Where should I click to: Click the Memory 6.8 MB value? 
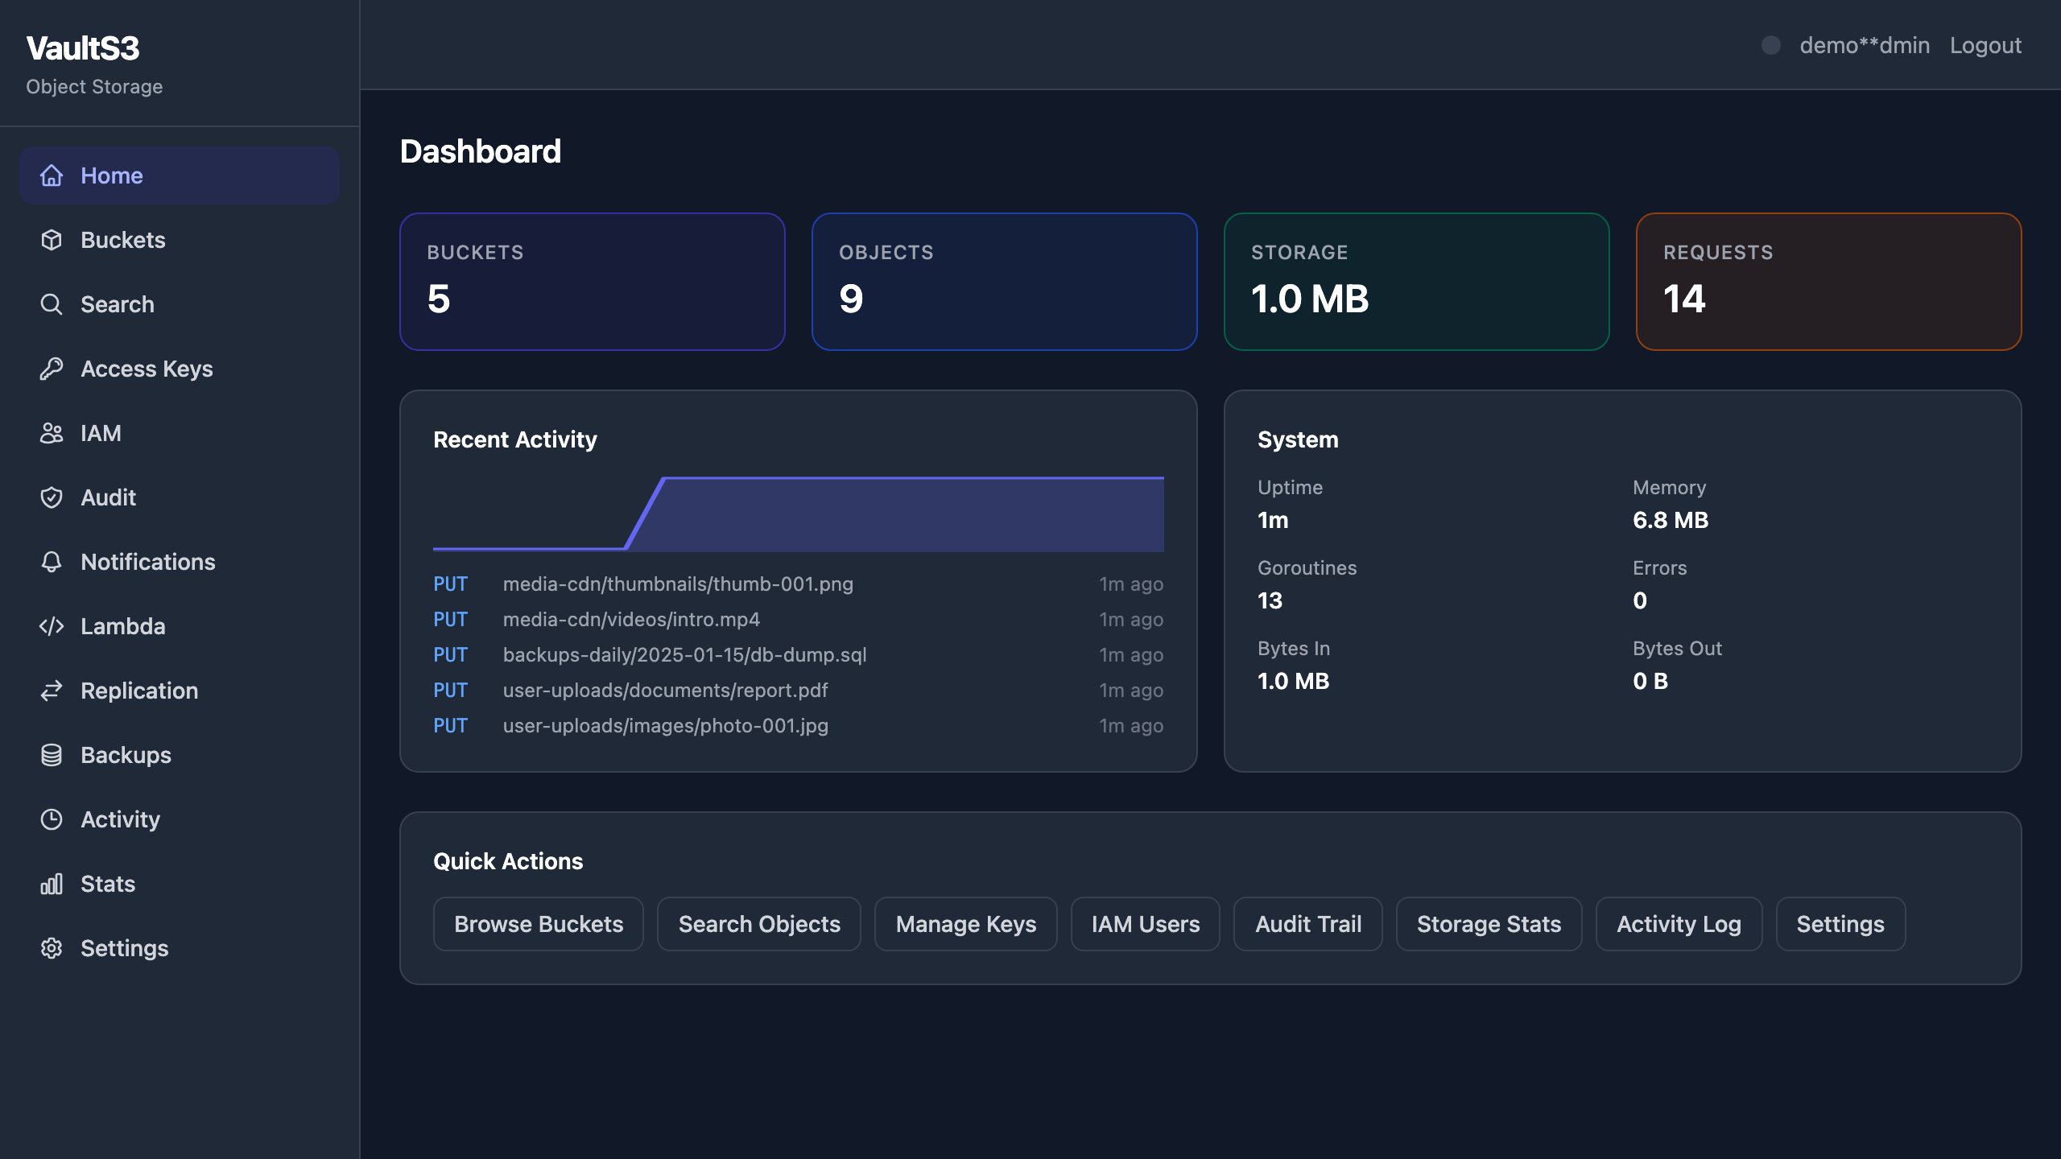coord(1671,520)
